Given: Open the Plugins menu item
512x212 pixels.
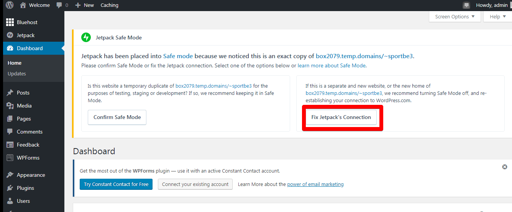Looking at the screenshot, I should [25, 188].
